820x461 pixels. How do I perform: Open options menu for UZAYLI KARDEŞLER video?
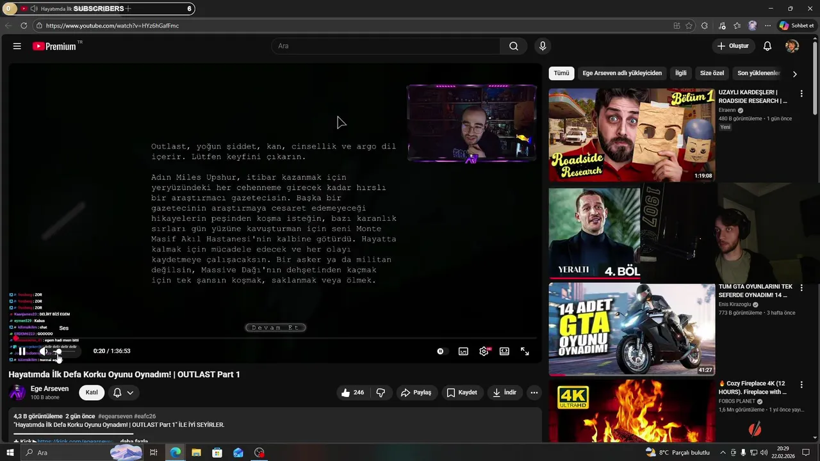pyautogui.click(x=801, y=93)
